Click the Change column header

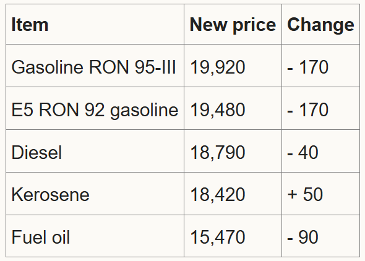point(320,24)
